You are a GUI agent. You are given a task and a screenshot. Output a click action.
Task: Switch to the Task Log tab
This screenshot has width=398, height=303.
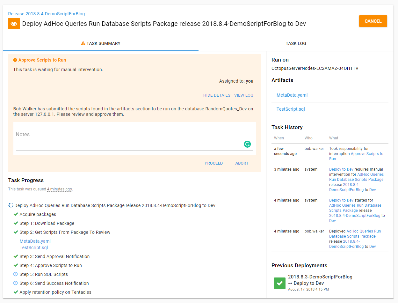coord(296,43)
